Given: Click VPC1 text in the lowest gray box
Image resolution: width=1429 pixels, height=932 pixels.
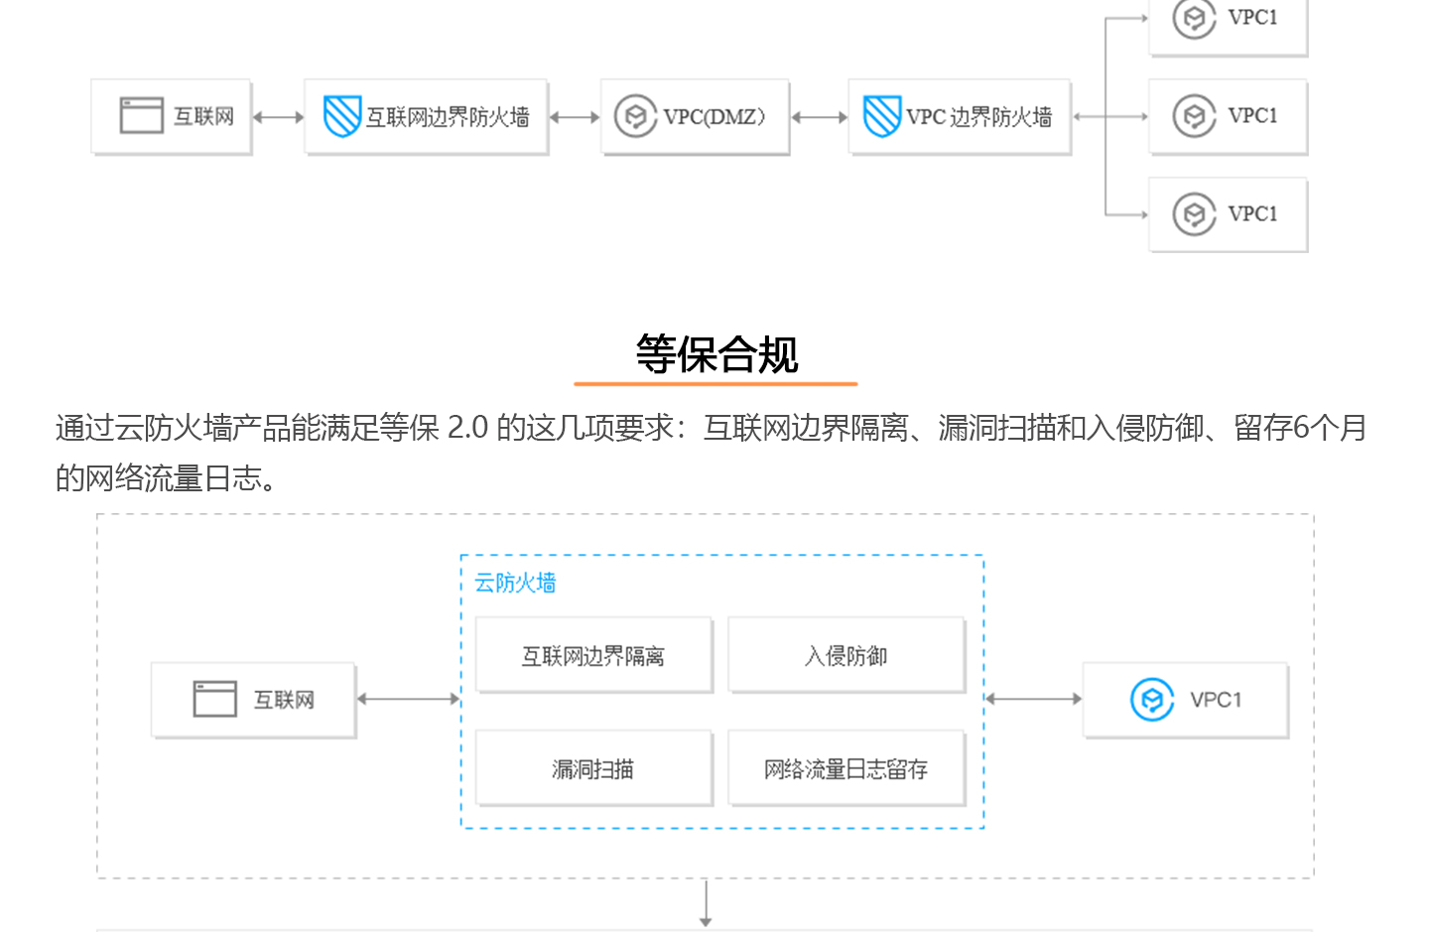Looking at the screenshot, I should [1252, 214].
